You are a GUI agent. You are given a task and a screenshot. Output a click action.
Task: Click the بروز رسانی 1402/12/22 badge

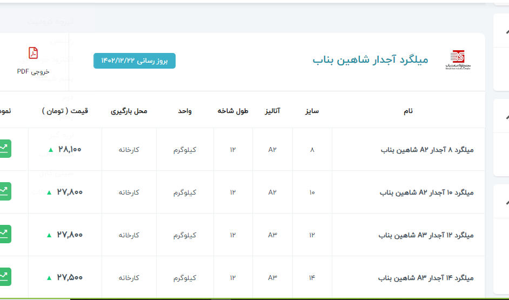135,61
